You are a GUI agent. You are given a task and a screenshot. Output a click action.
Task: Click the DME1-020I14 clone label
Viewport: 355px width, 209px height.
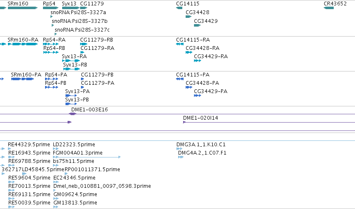click(201, 118)
